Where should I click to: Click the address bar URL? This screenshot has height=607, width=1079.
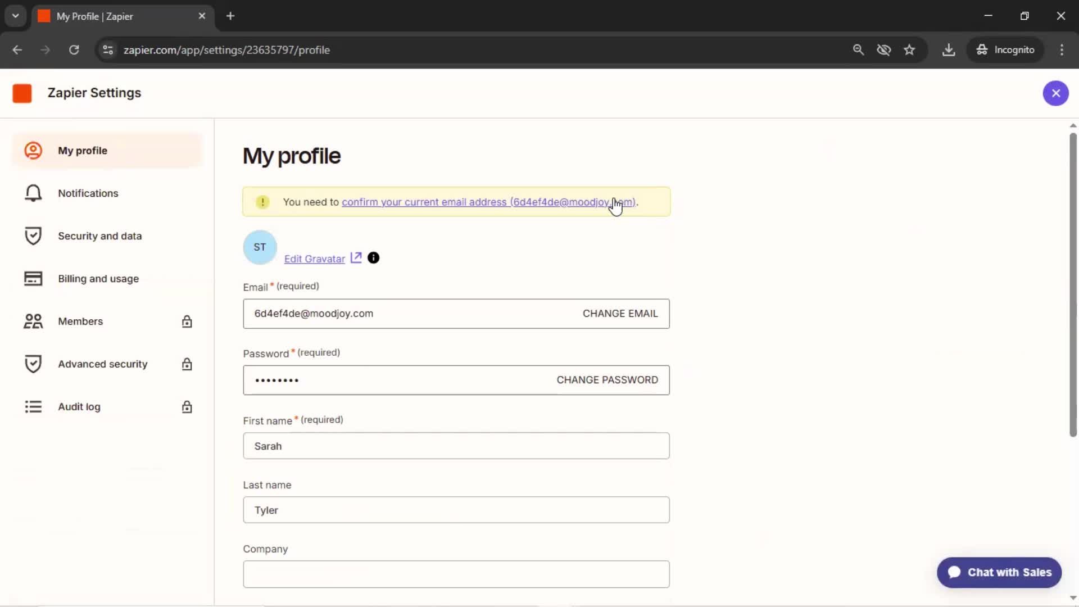pyautogui.click(x=226, y=50)
